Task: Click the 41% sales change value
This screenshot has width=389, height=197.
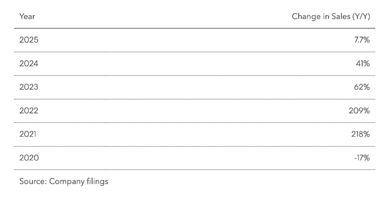Action: [x=363, y=64]
